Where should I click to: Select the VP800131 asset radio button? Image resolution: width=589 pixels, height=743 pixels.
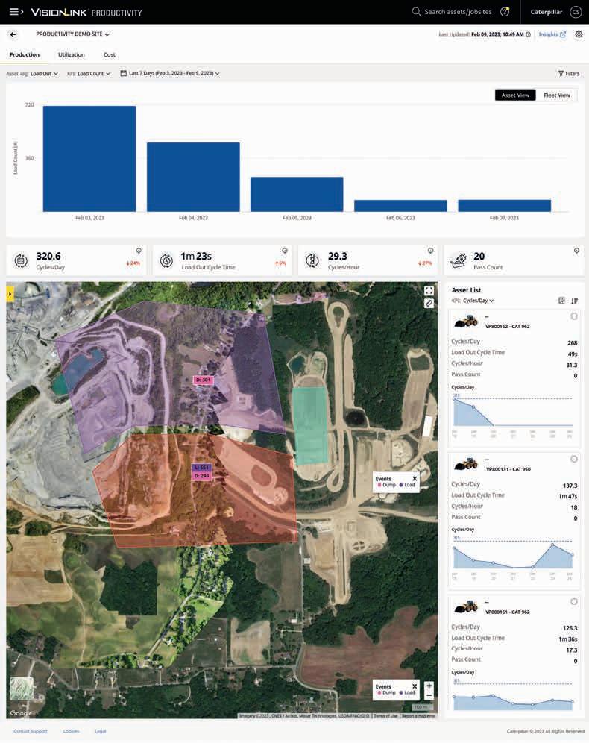(x=574, y=459)
